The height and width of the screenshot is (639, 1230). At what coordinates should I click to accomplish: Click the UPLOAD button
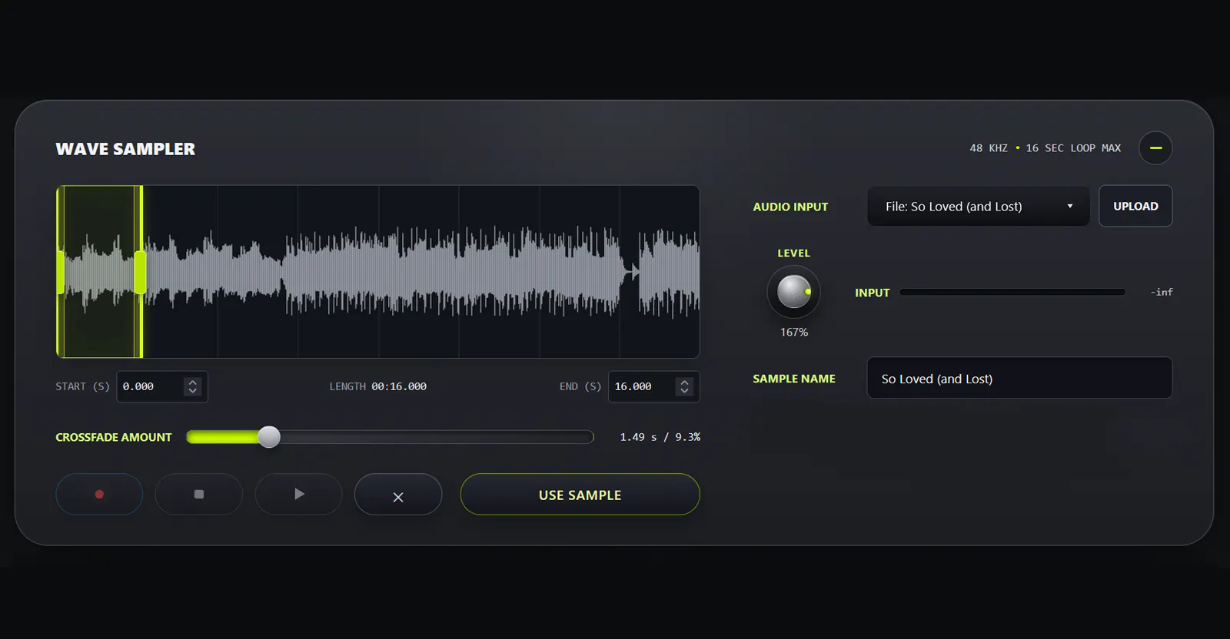[x=1135, y=206]
